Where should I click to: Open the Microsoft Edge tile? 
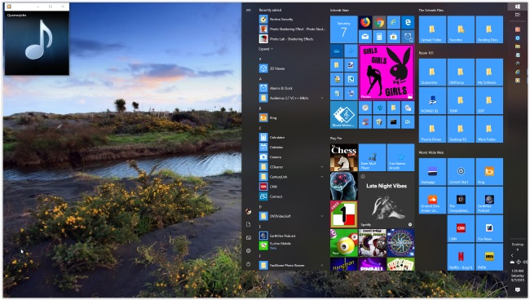(408, 22)
